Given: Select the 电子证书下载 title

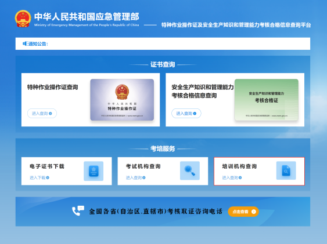Looking at the screenshot, I should click(x=47, y=166).
